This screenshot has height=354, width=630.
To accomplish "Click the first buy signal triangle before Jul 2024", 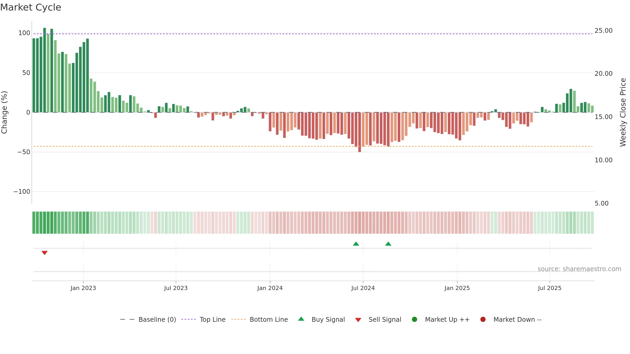I will point(356,244).
